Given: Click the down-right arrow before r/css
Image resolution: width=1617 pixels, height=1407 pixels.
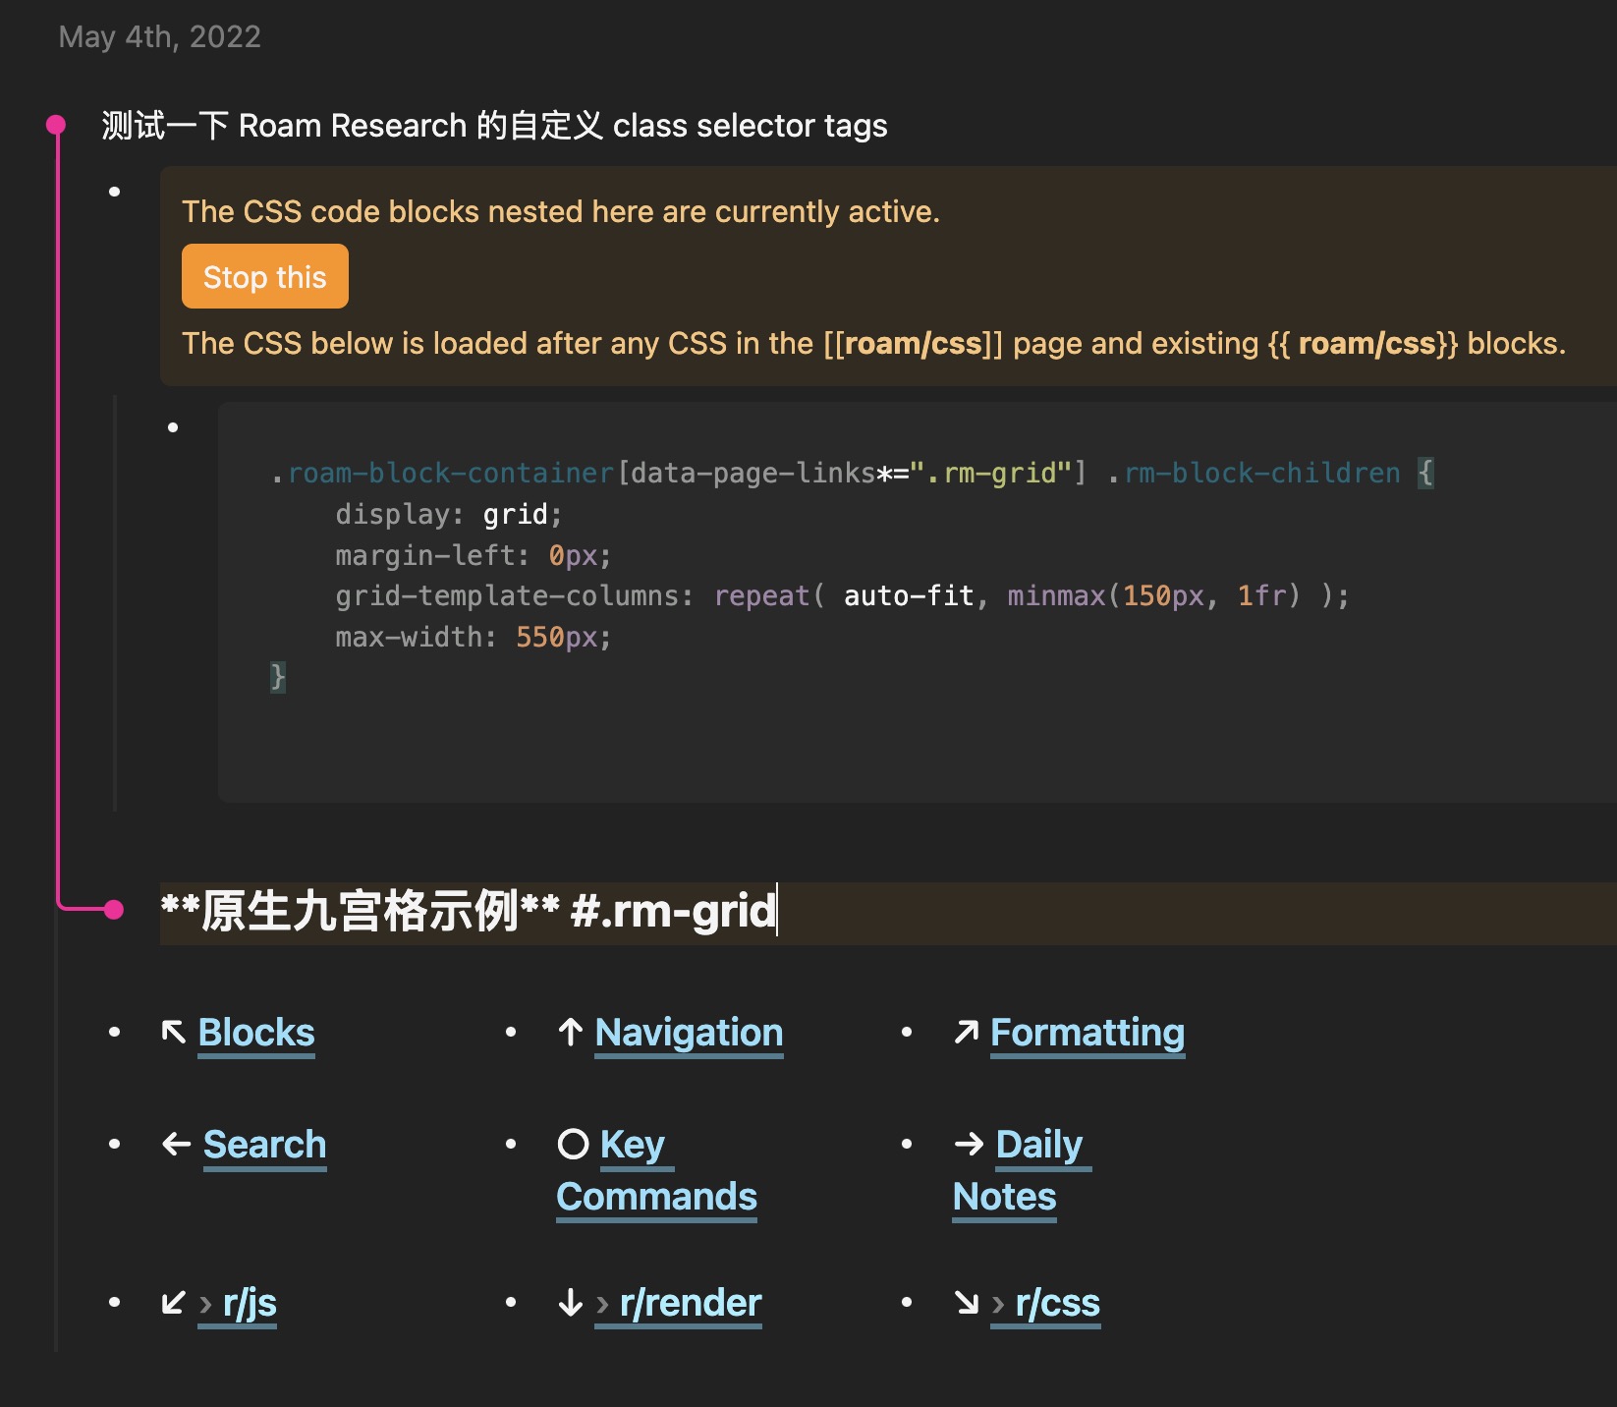Looking at the screenshot, I should (967, 1303).
